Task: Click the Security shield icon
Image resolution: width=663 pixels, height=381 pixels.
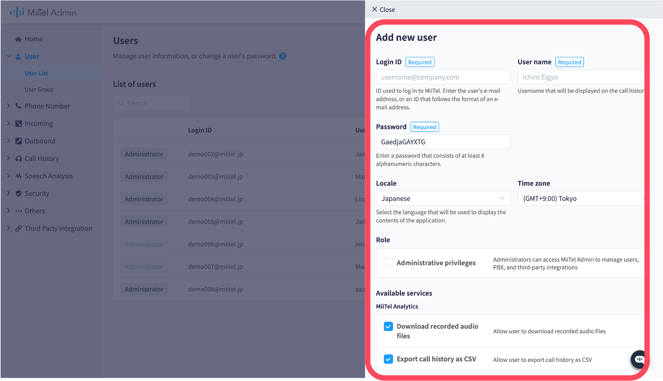Action: point(18,194)
